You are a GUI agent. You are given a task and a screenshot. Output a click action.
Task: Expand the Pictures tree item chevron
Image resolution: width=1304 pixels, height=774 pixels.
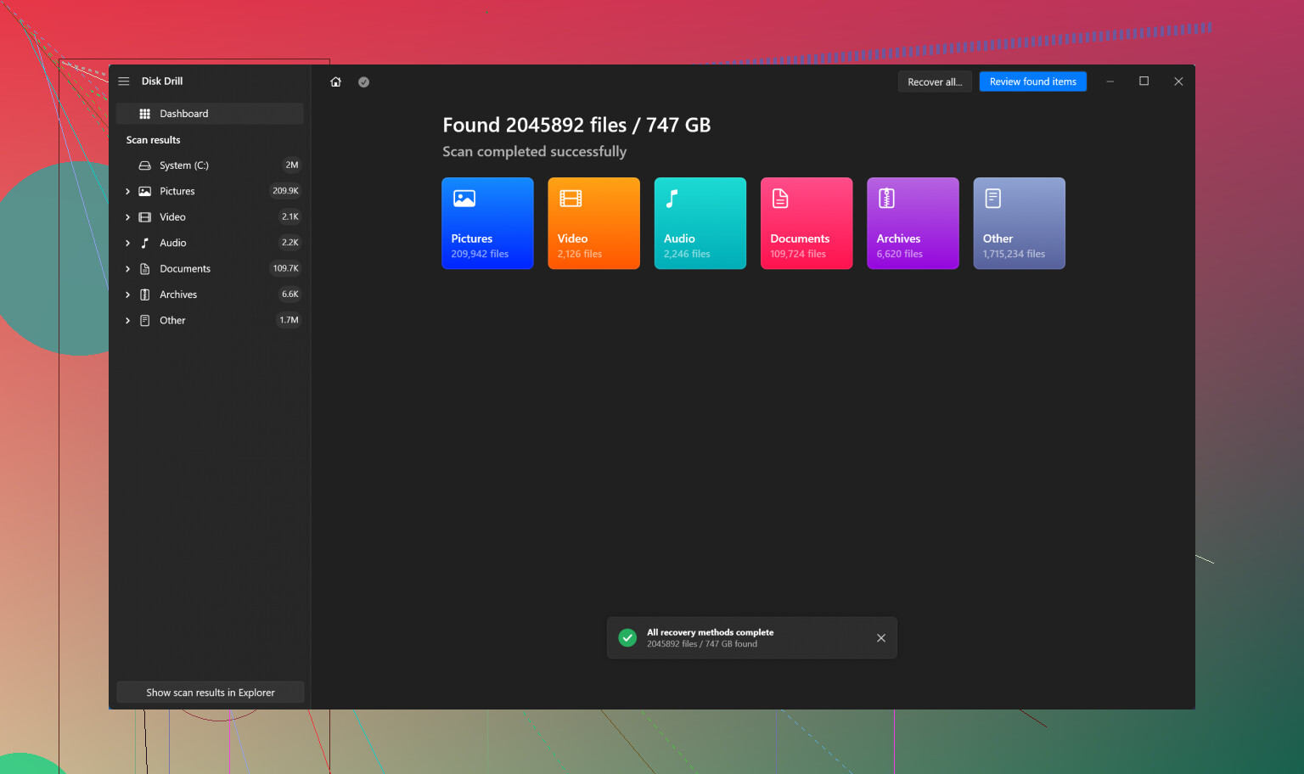click(x=128, y=192)
